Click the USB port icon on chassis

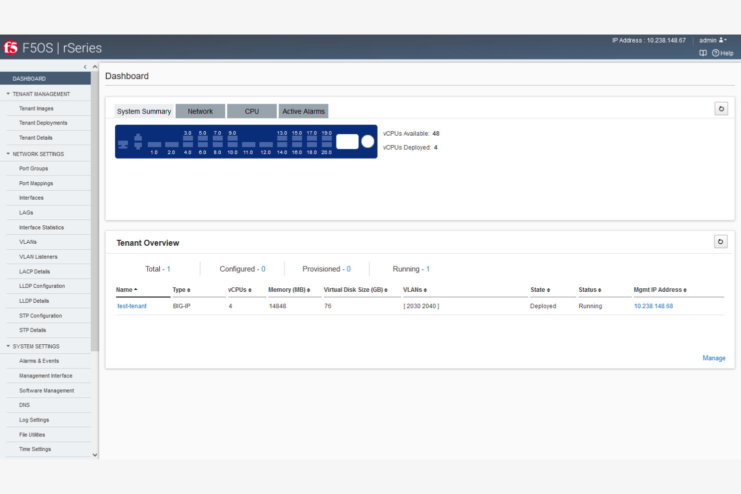pos(138,142)
